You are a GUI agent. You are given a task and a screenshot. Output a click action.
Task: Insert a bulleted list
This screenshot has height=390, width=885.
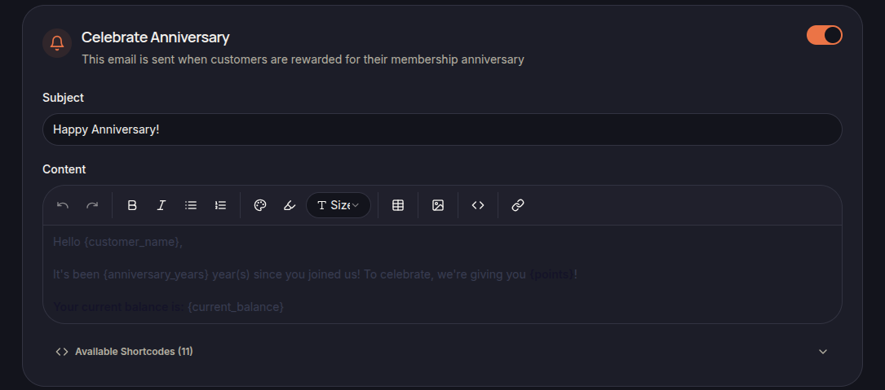[x=191, y=205]
